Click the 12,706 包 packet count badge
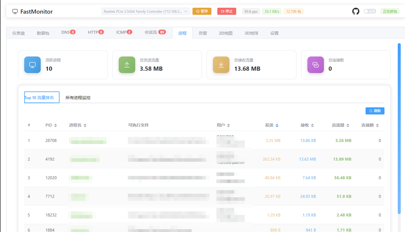Viewport: 405px width, 232px height. click(x=293, y=11)
